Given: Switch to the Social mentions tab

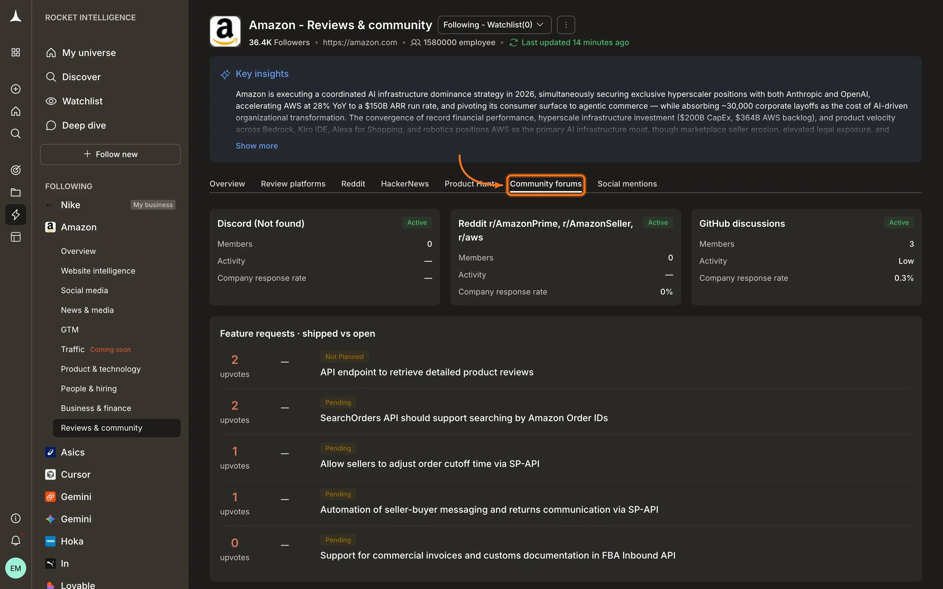Looking at the screenshot, I should click(x=627, y=184).
